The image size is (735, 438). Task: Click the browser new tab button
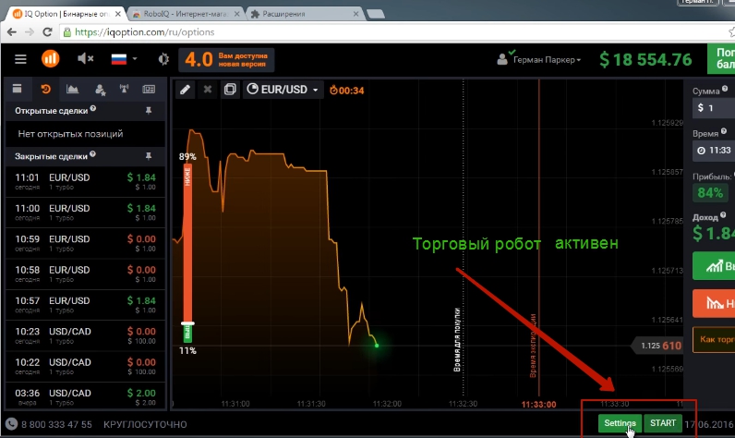click(x=376, y=14)
